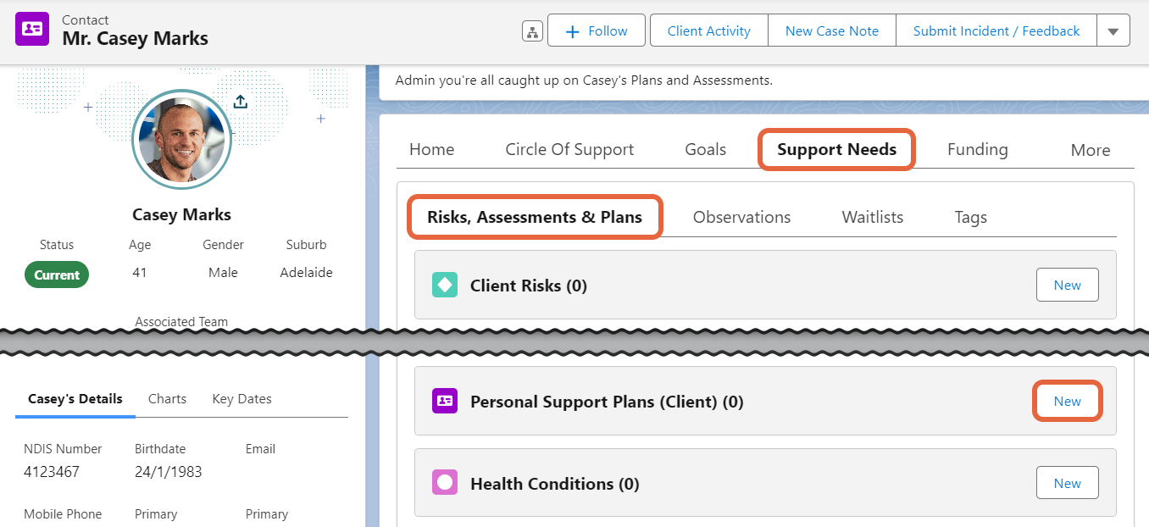
Task: Click the profile photo upload icon
Action: pyautogui.click(x=240, y=100)
